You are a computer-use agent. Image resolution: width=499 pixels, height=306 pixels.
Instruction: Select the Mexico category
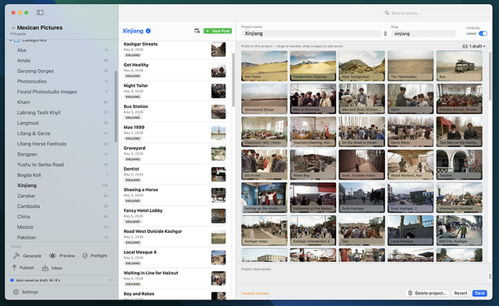coord(62,227)
